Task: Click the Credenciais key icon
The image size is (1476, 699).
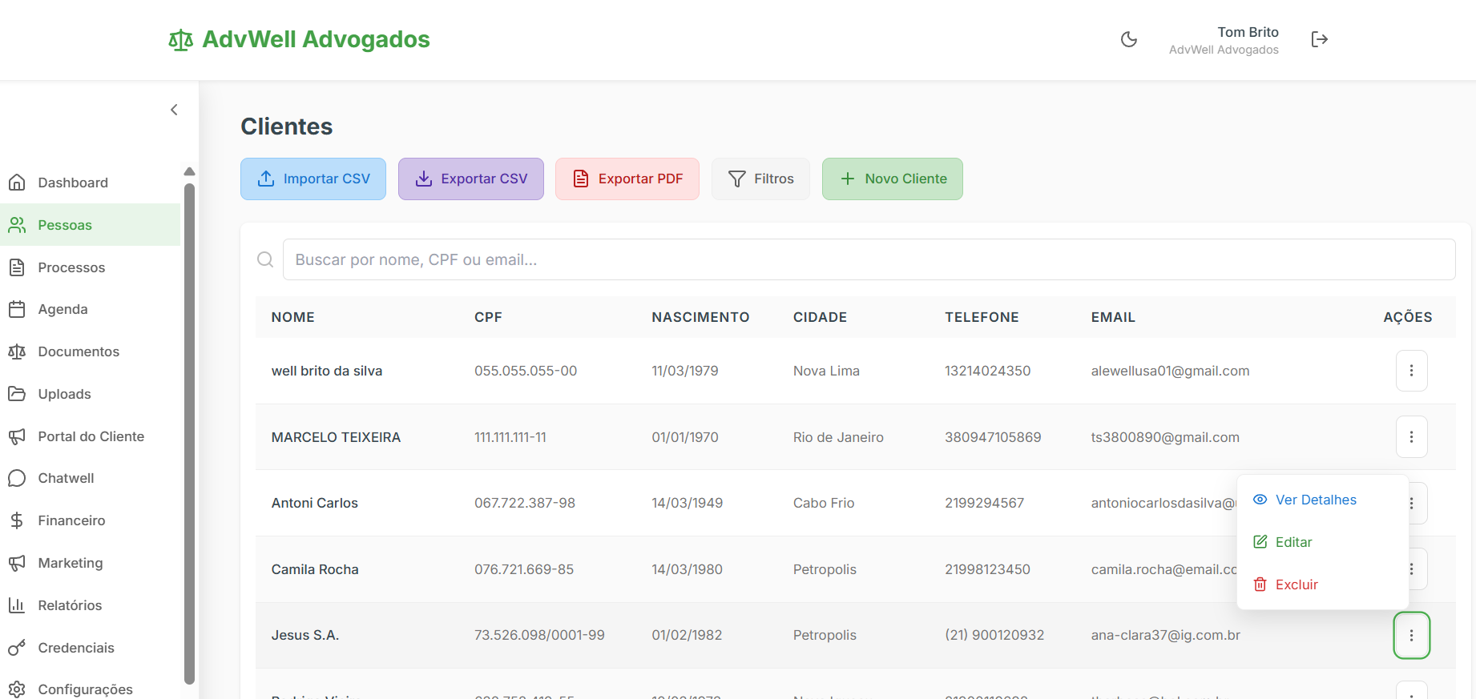Action: pos(17,648)
